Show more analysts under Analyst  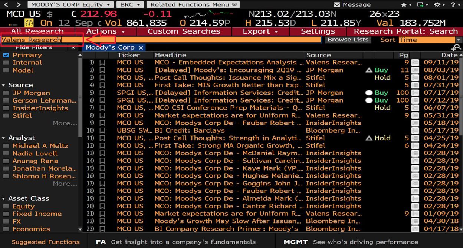[65, 184]
